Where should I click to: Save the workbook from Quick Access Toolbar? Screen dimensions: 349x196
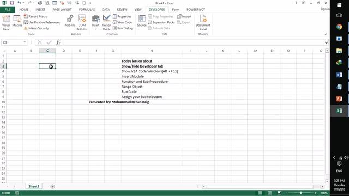pos(12,3)
